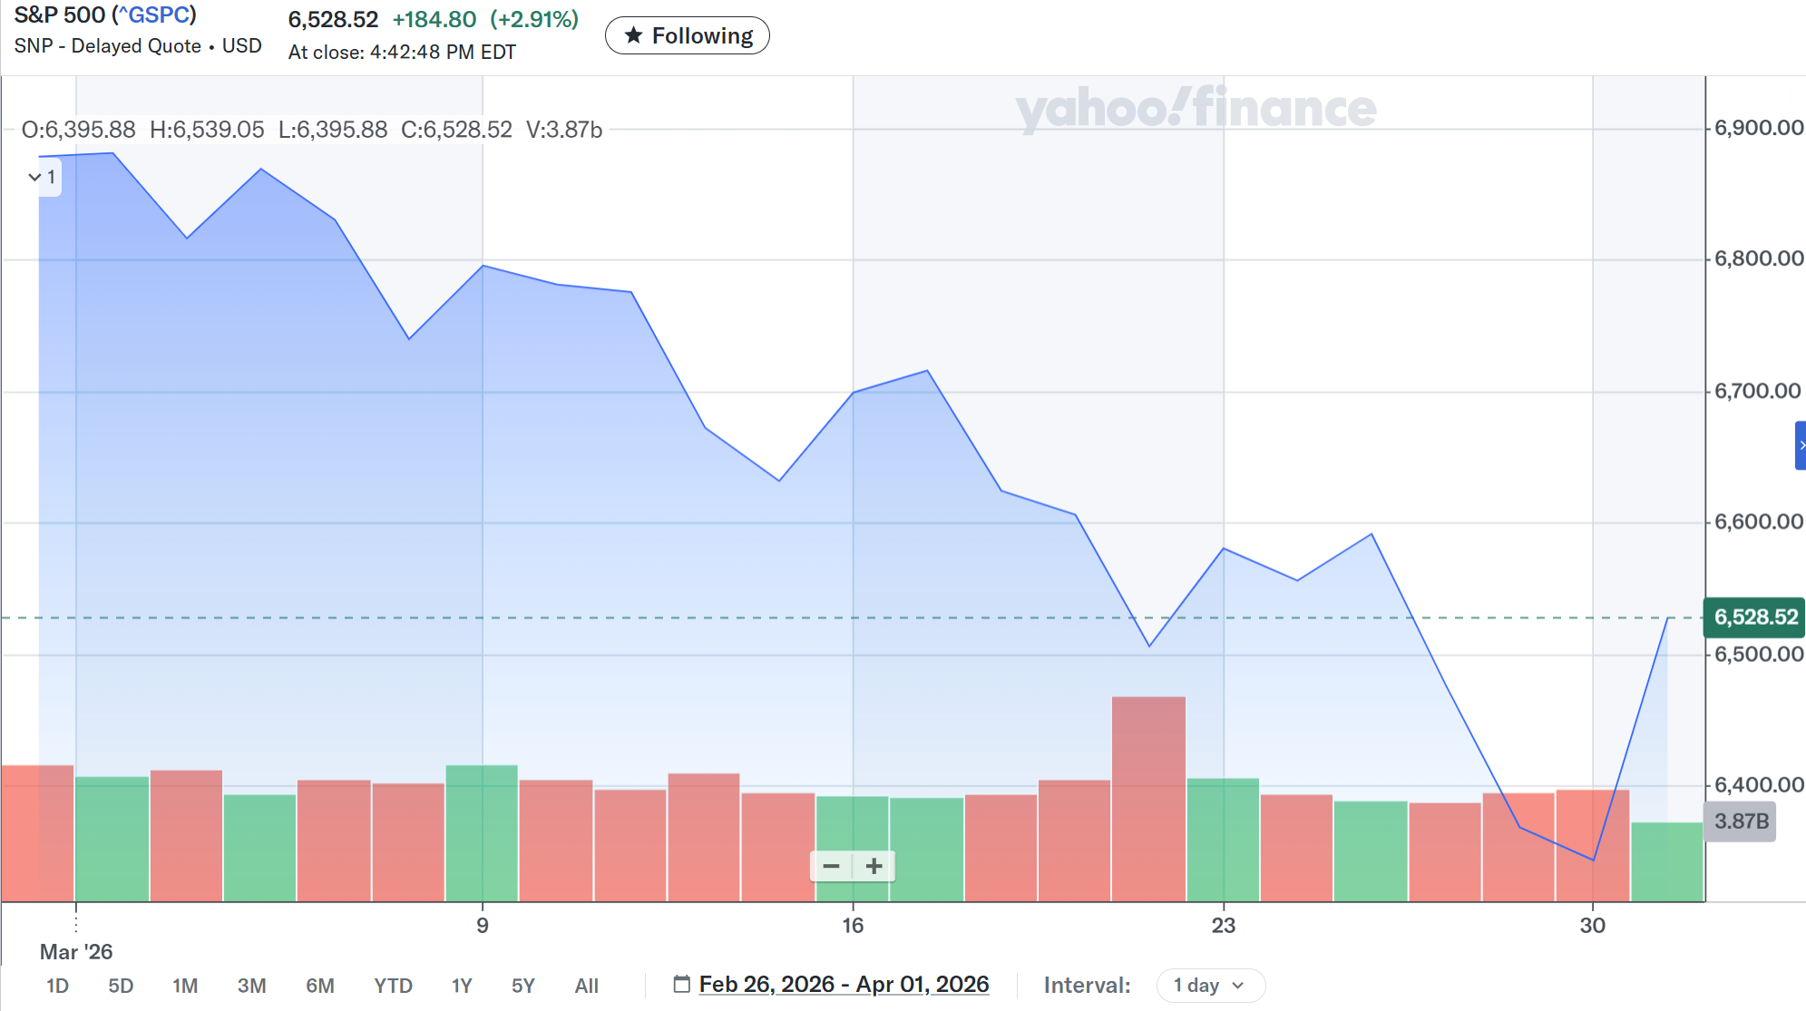1806x1011 pixels.
Task: Select the 1Y range tab
Action: [462, 986]
